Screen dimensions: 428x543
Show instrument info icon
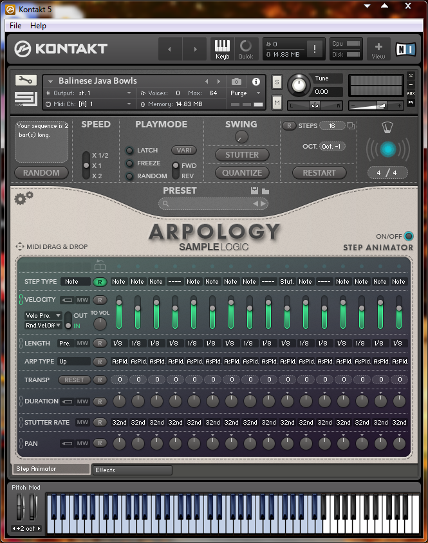256,81
